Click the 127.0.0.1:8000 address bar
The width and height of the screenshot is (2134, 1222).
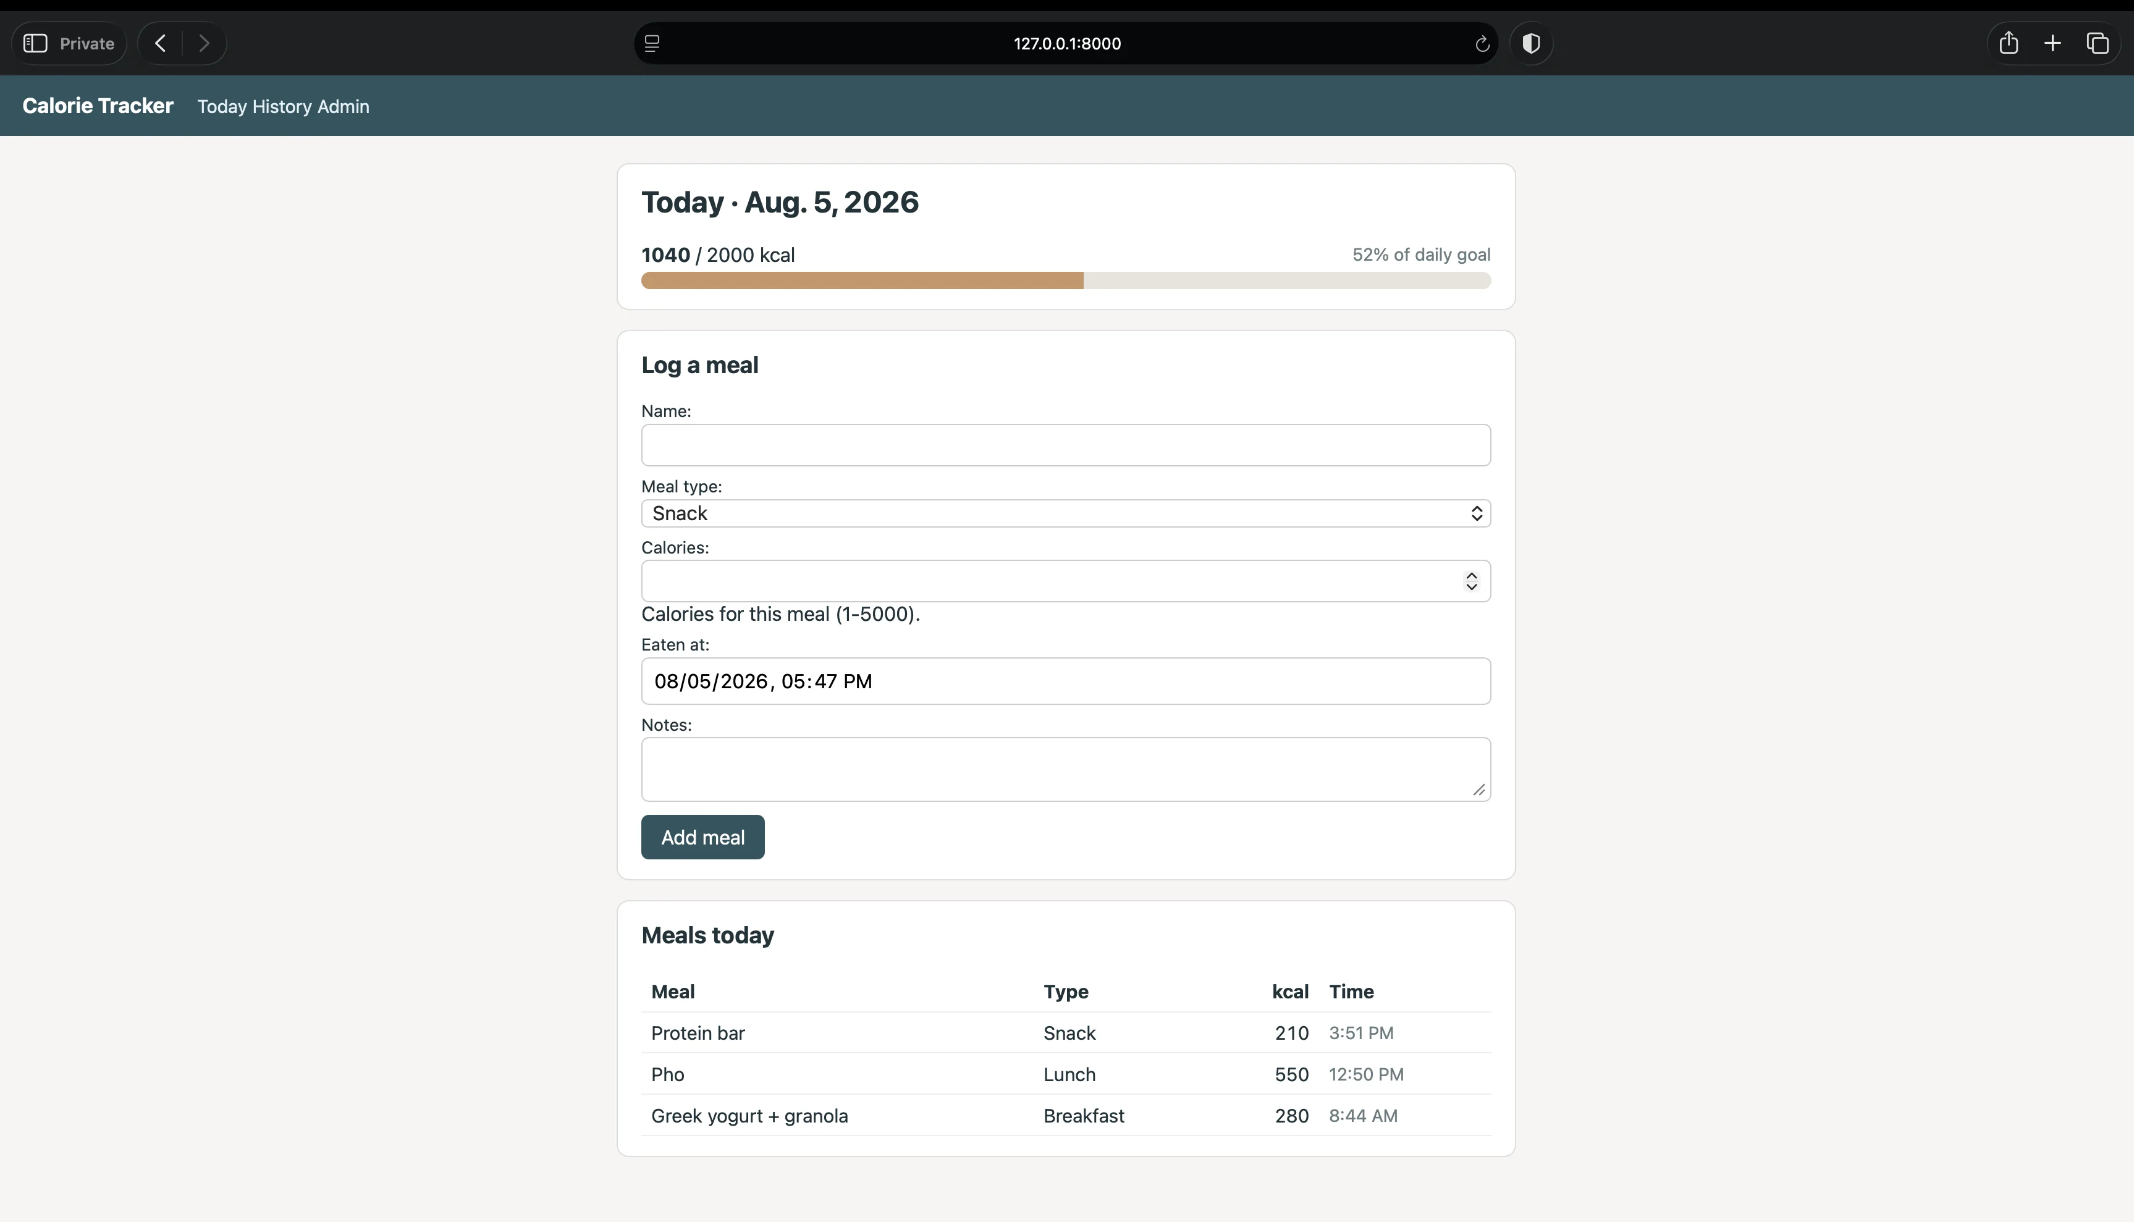pyautogui.click(x=1066, y=44)
